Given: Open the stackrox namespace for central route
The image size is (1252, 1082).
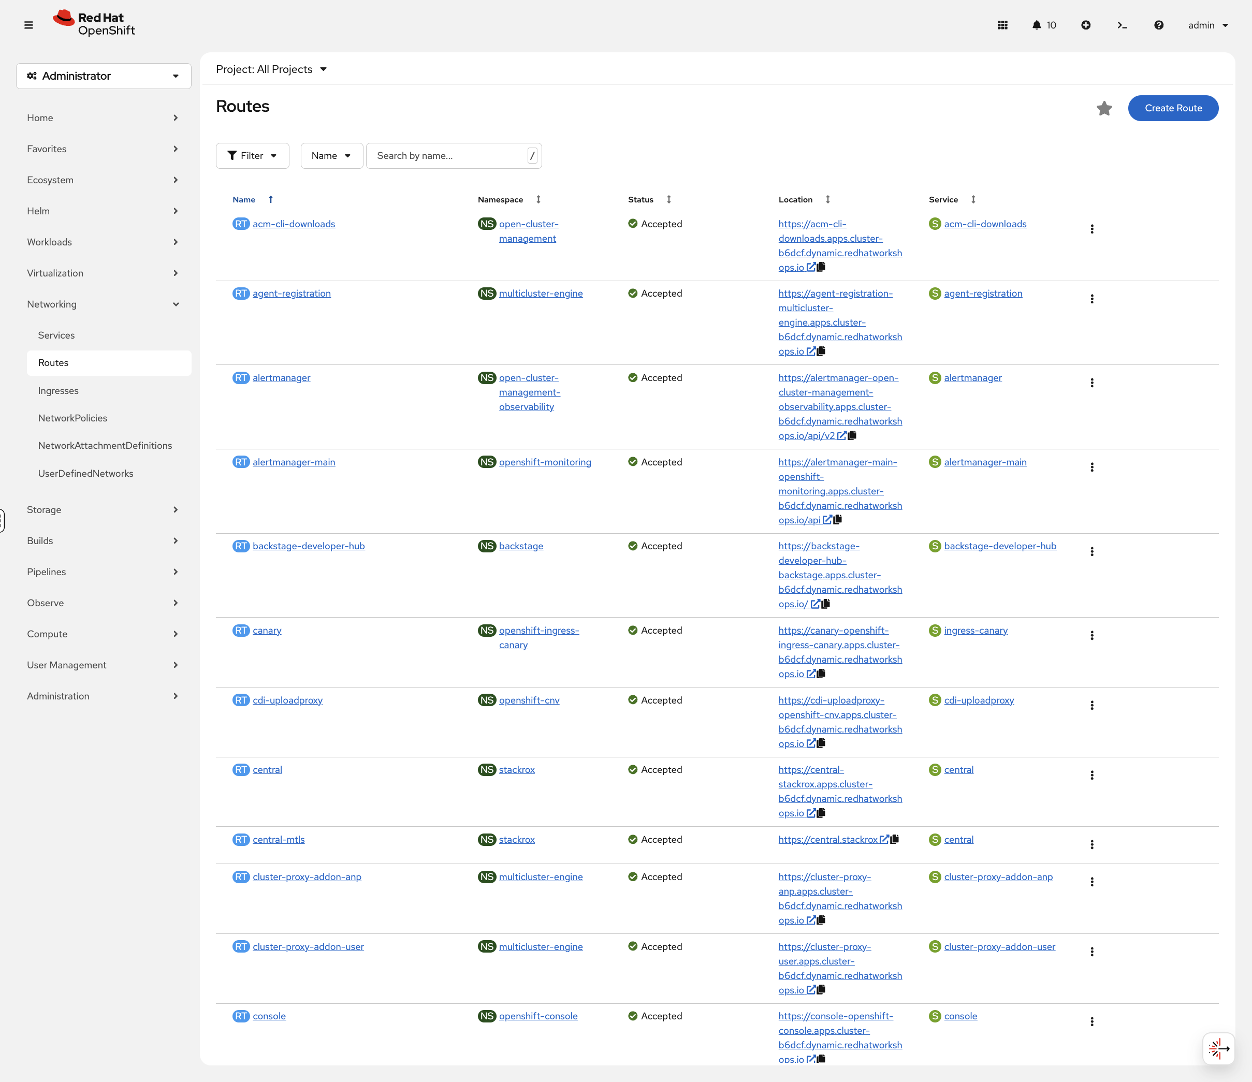Looking at the screenshot, I should 517,769.
